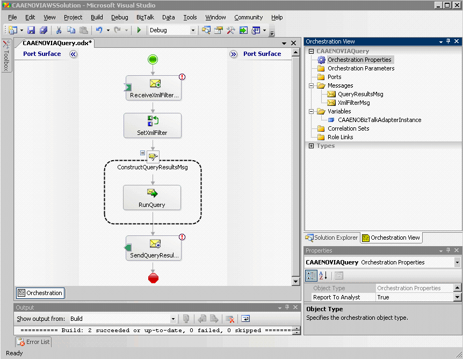Select the ReceiveXmlFilter receive shape
Image resolution: width=463 pixels, height=359 pixels.
(x=154, y=88)
